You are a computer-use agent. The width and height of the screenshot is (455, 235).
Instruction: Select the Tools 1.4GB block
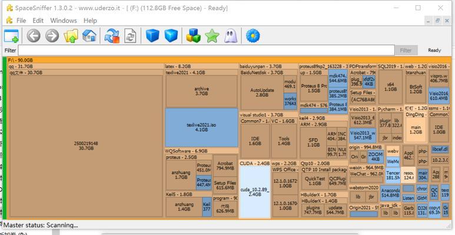284,141
